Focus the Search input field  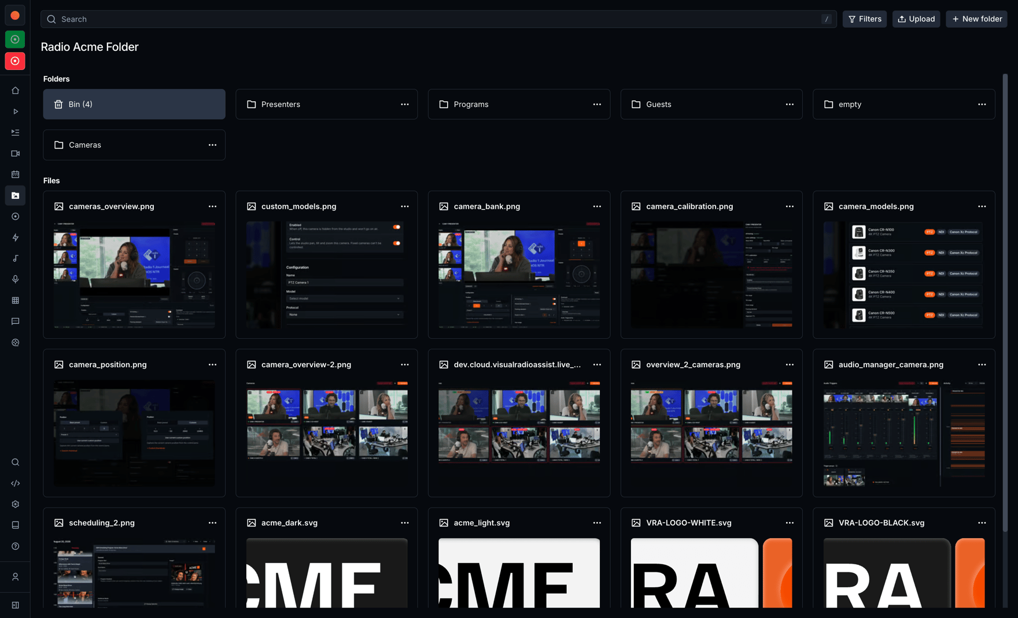(438, 19)
